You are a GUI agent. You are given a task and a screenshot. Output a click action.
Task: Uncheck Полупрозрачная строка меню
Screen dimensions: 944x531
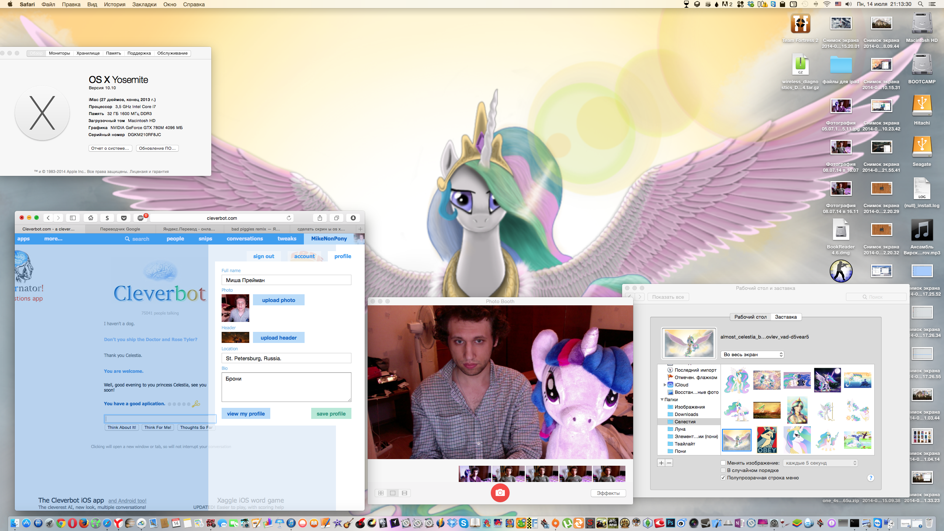(723, 478)
